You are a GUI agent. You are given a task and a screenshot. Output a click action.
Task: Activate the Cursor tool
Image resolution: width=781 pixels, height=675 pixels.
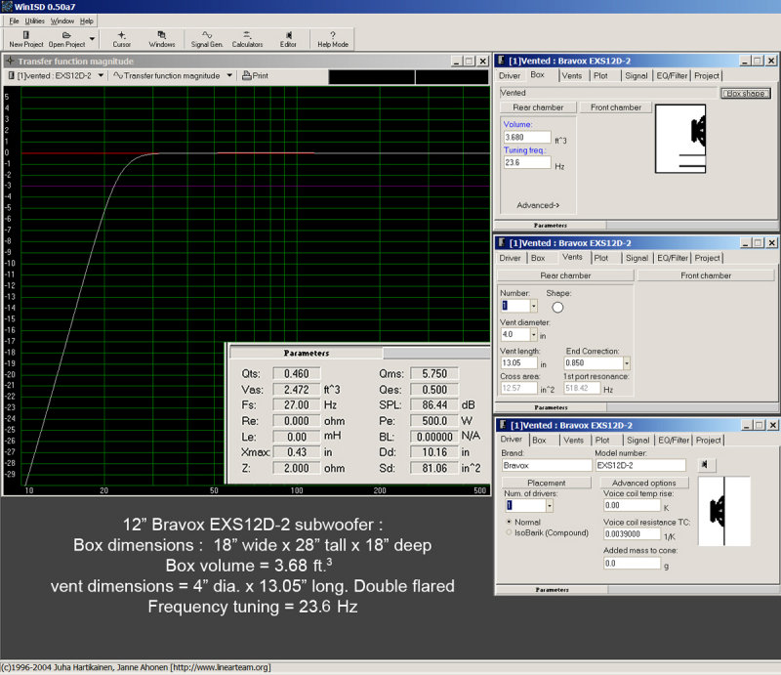pyautogui.click(x=121, y=39)
